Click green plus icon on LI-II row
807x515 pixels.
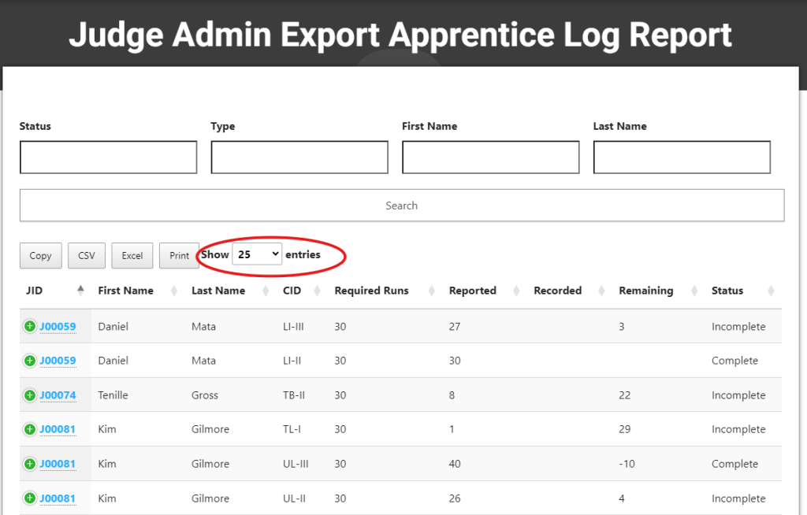30,361
